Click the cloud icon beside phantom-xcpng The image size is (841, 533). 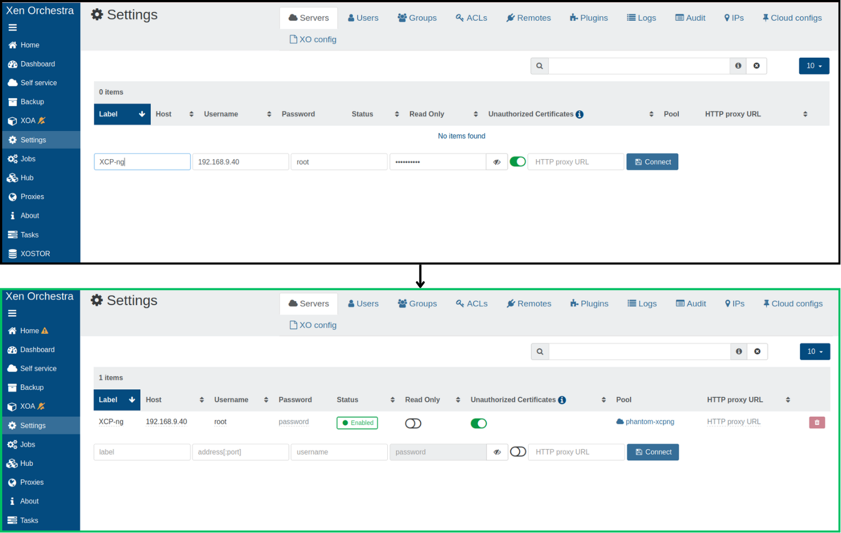(620, 422)
